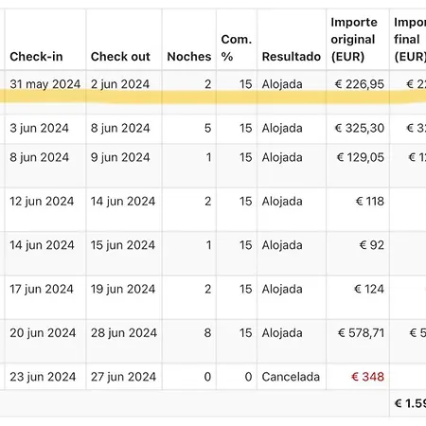This screenshot has height=426, width=426.
Task: Select the € 124 amount cell
Action: (369, 289)
